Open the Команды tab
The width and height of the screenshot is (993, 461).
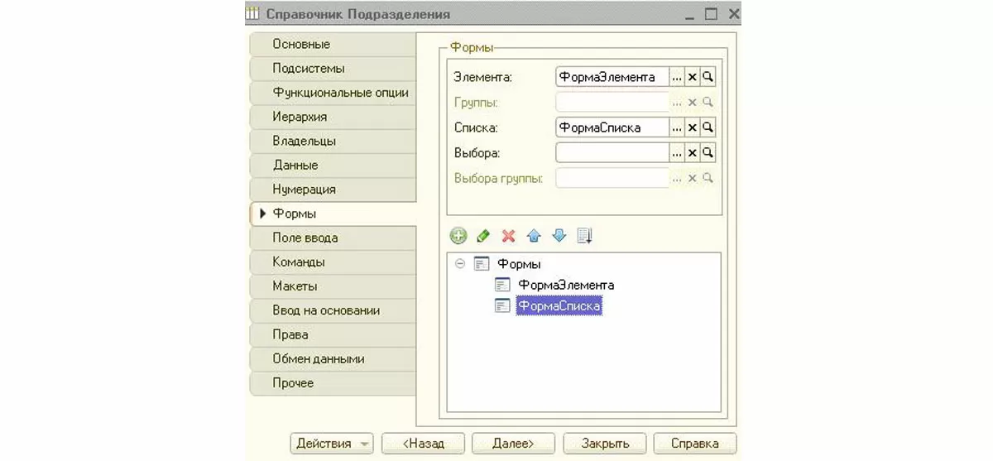pos(299,262)
